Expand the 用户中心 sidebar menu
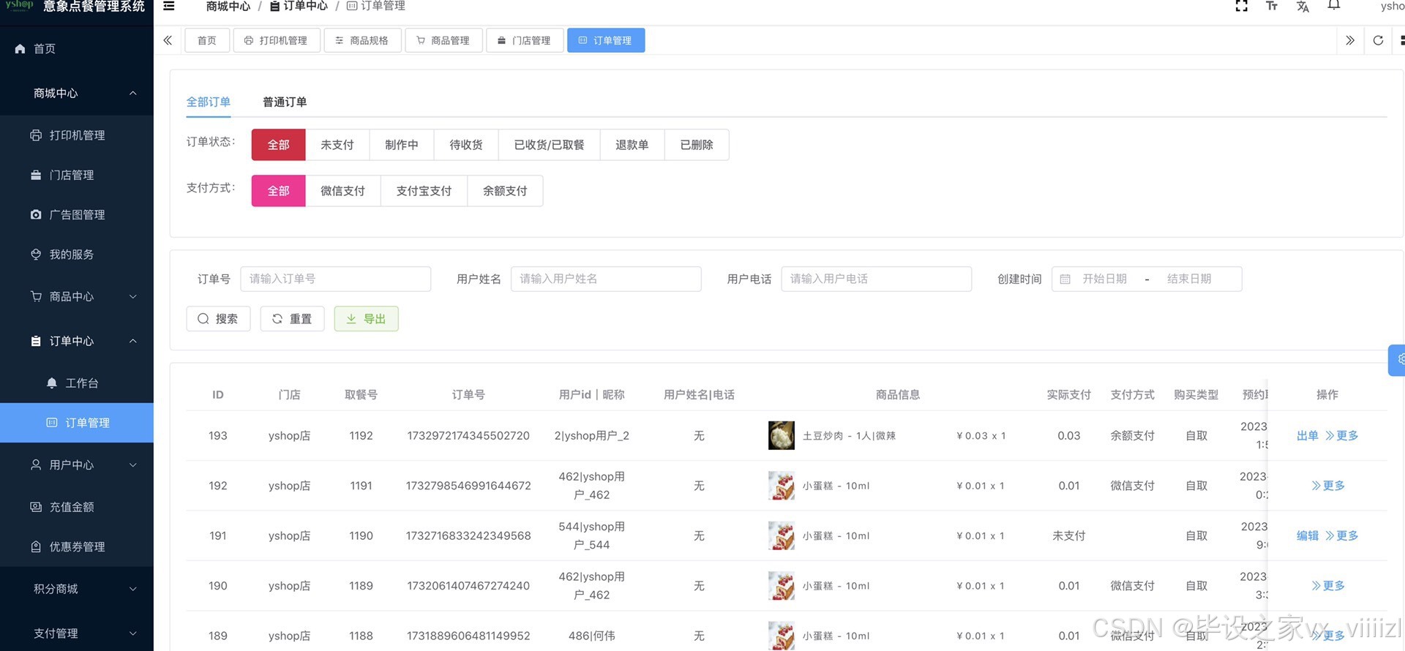Viewport: 1405px width, 651px height. click(77, 464)
